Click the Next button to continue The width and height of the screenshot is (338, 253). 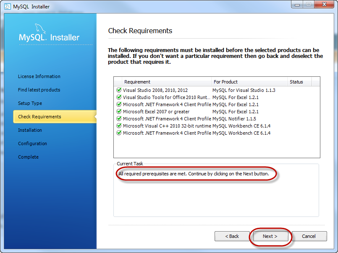(x=270, y=236)
